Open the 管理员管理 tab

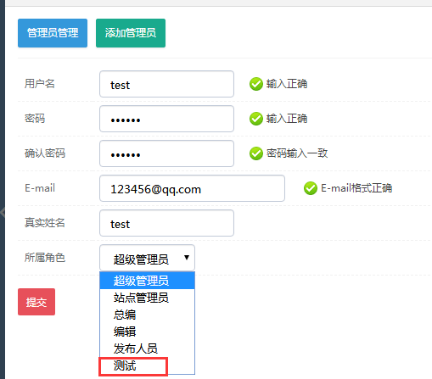click(53, 33)
